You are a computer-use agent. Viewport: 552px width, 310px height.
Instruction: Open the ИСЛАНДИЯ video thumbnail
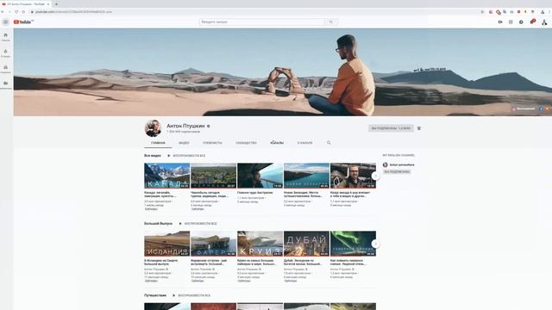[x=166, y=244]
